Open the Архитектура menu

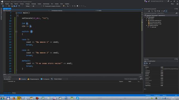[x=46, y=4]
